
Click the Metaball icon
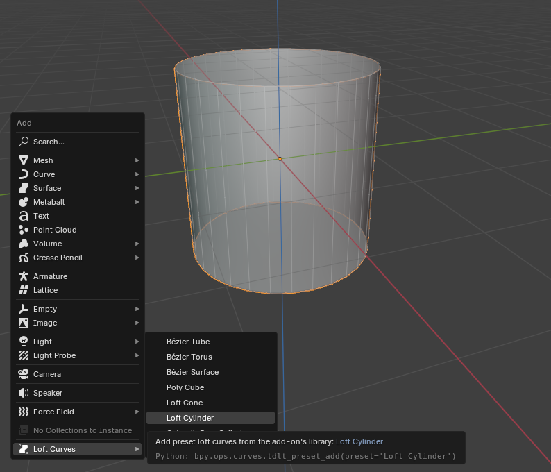point(24,202)
